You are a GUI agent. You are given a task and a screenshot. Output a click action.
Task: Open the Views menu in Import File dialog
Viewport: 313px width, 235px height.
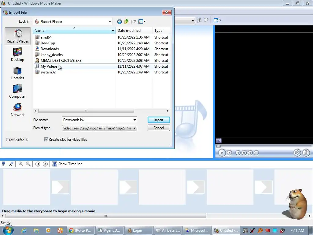tap(142, 22)
